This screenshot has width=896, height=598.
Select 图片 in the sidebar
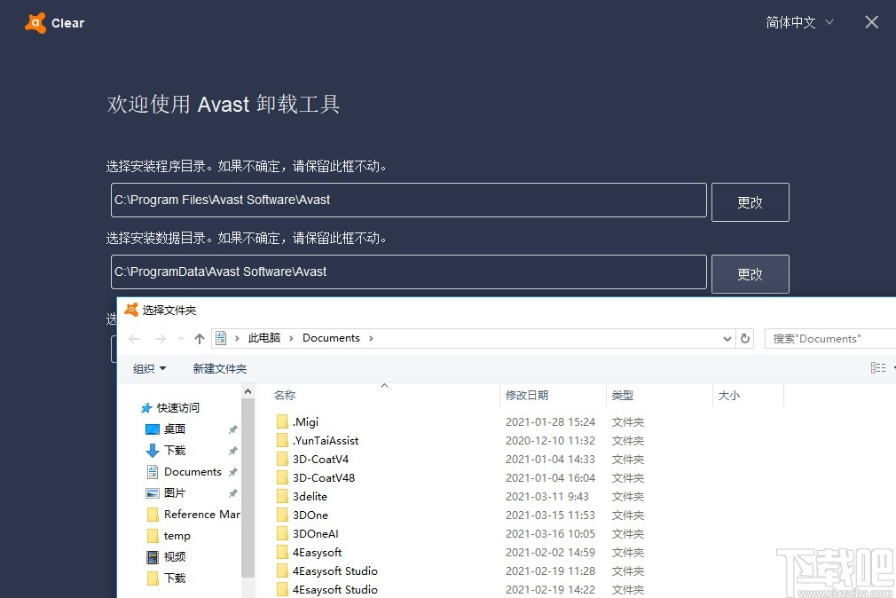(x=175, y=492)
